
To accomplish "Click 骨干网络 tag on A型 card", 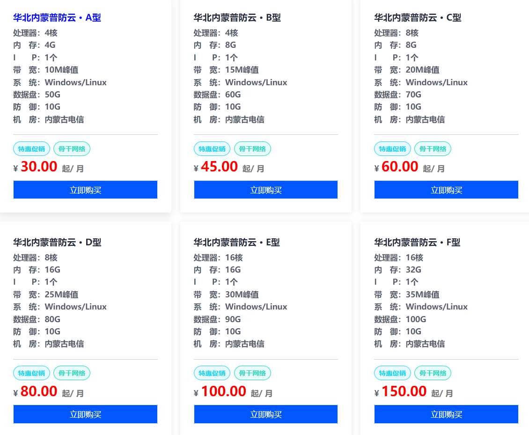I will (x=72, y=149).
